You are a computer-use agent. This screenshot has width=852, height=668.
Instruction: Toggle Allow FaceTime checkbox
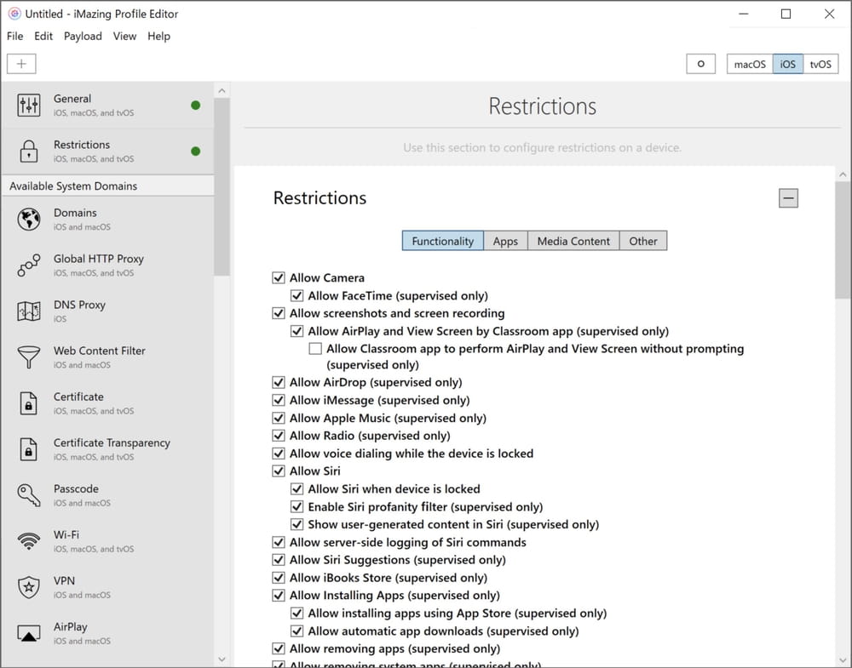coord(296,296)
